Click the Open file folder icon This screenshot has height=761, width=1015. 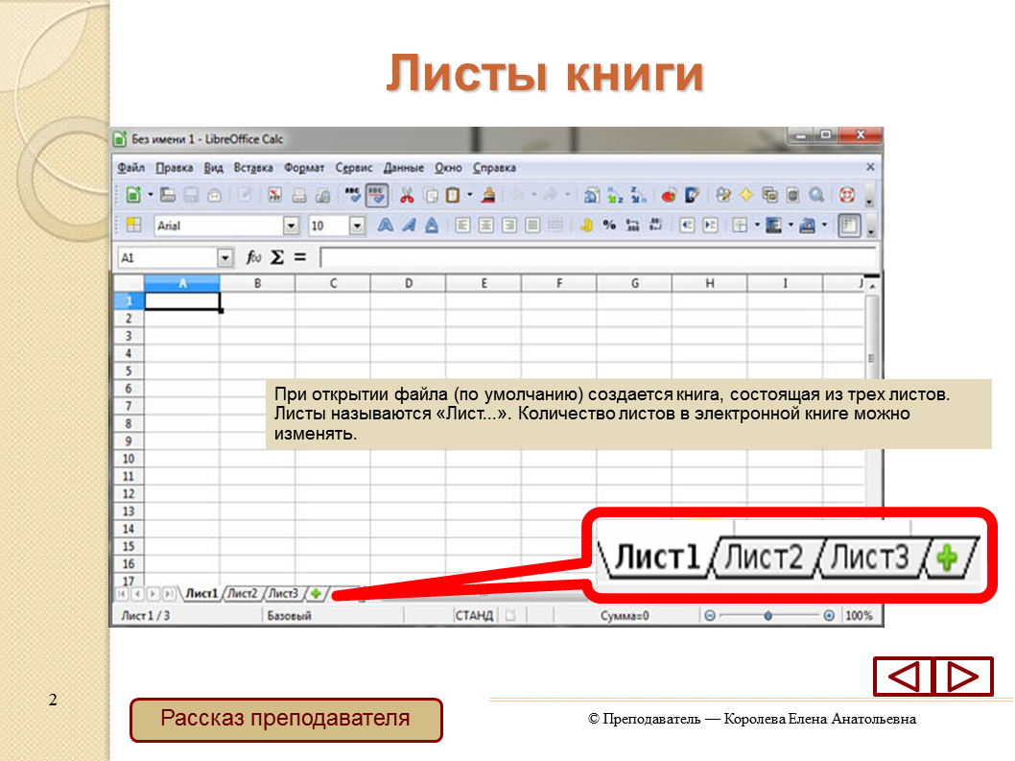click(x=168, y=195)
